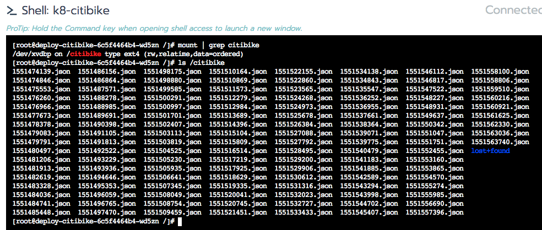Click the blue lost+found directory entry
This screenshot has height=230, width=542.
tap(490, 151)
